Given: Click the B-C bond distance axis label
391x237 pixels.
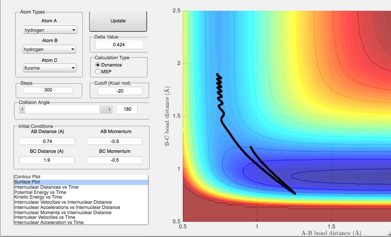Looking at the screenshot, I should pos(167,116).
